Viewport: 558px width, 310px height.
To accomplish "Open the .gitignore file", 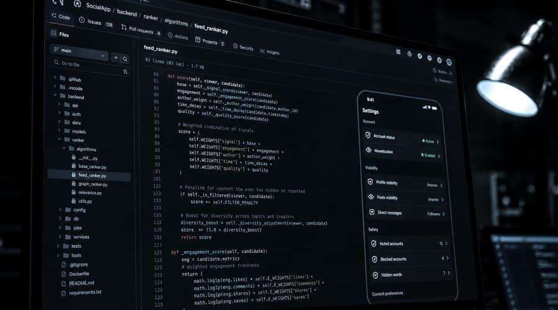I will point(74,265).
